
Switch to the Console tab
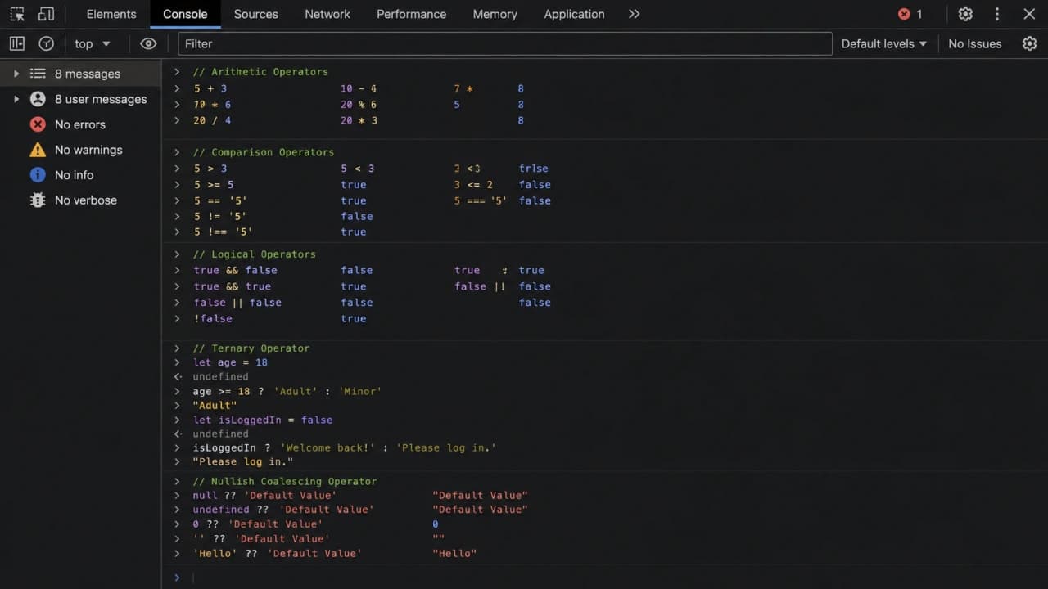185,14
